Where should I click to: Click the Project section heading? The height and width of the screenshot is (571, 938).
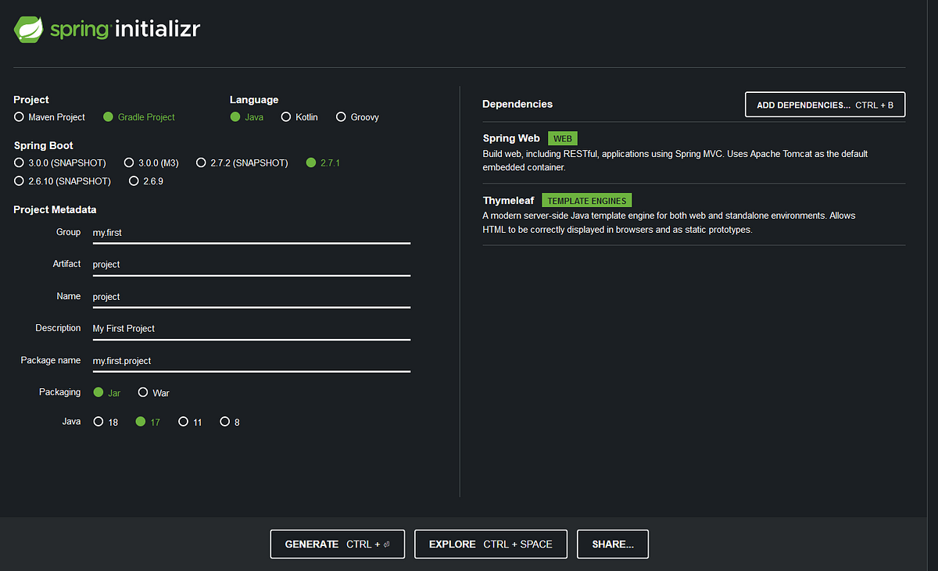(31, 99)
